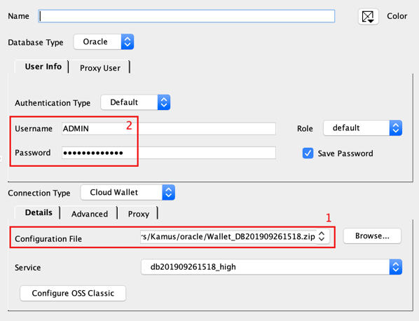Select the Details tab
The height and width of the screenshot is (321, 419).
point(39,212)
